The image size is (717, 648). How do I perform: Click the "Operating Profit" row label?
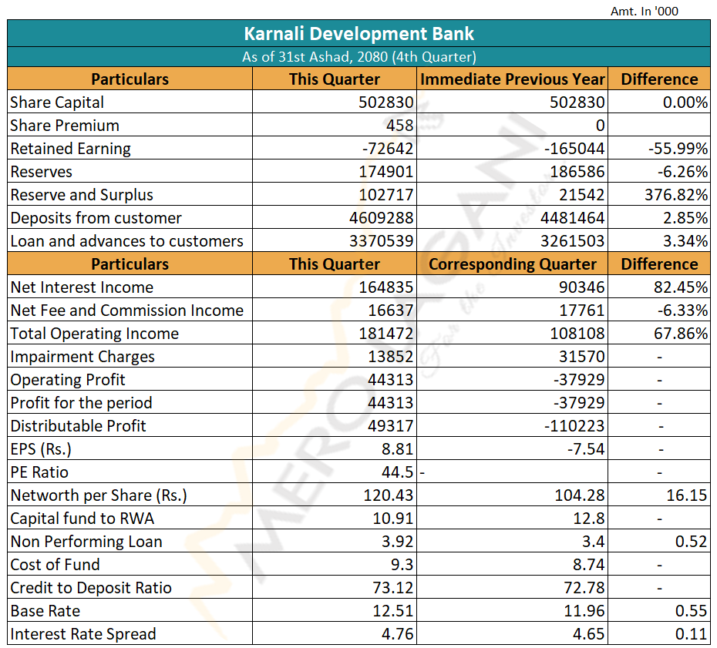pos(68,380)
